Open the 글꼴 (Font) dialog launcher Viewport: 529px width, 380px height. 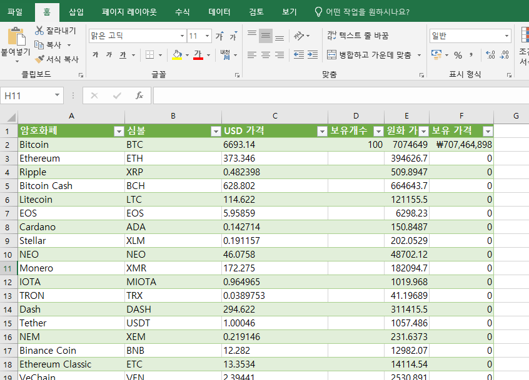click(237, 75)
